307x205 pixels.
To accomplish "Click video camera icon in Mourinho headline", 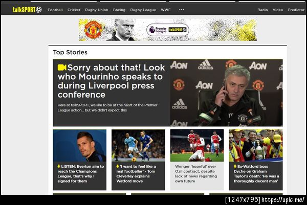I will (x=62, y=67).
